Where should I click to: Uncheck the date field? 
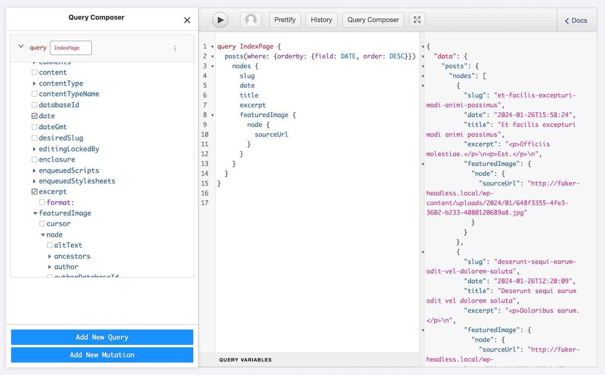[x=34, y=116]
